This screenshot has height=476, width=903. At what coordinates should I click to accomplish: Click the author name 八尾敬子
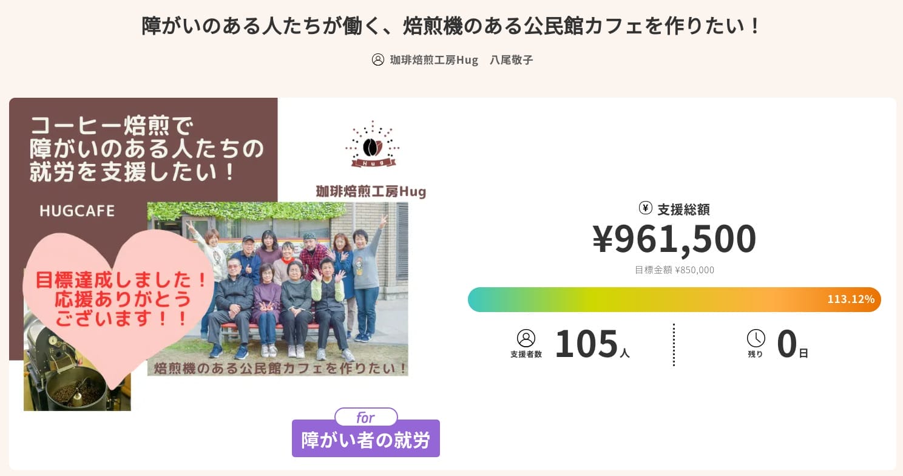pyautogui.click(x=511, y=60)
